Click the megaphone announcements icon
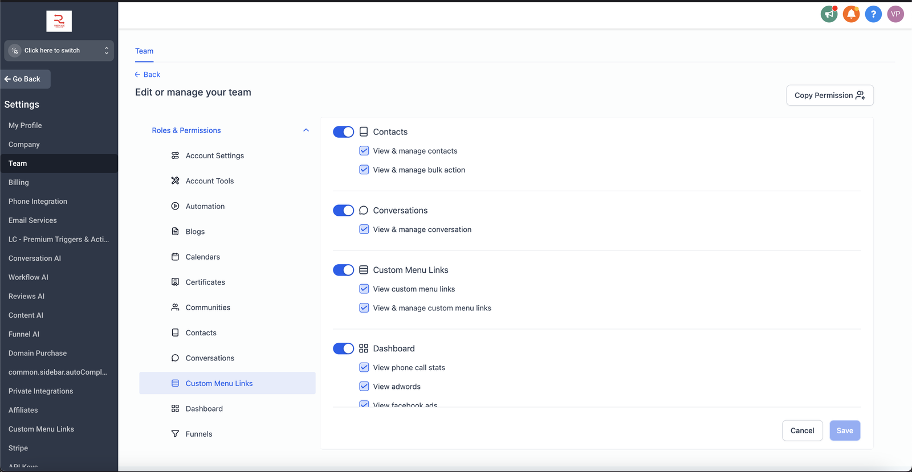912x472 pixels. [829, 14]
